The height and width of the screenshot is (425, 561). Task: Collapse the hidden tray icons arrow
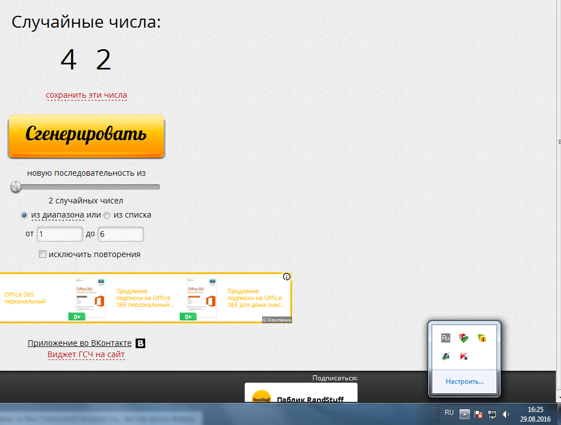tap(464, 414)
